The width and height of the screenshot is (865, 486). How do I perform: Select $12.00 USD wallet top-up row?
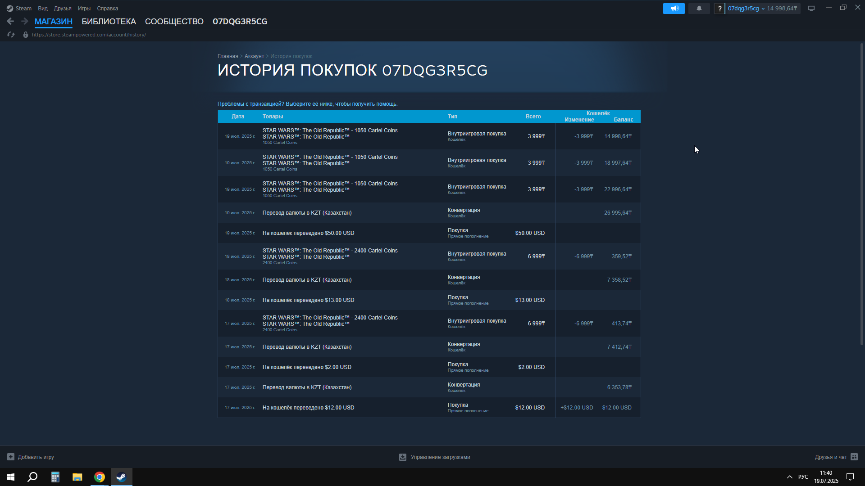tap(429, 408)
